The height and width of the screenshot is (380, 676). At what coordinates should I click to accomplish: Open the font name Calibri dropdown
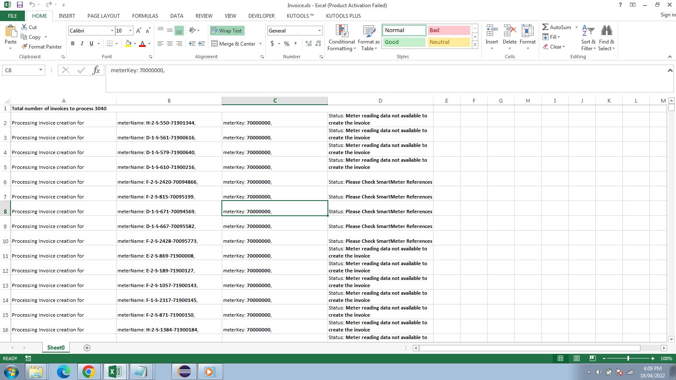coord(112,31)
